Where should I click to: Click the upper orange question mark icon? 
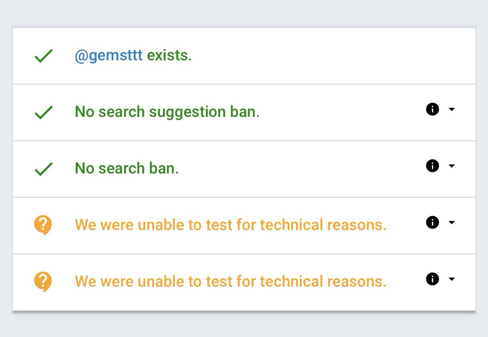(x=43, y=225)
